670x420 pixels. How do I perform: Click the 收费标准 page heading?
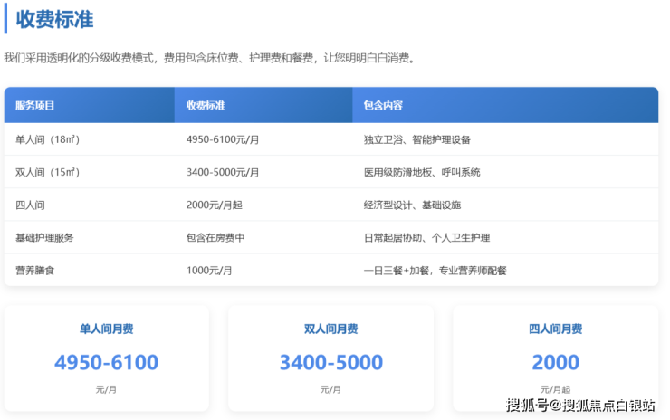click(x=55, y=19)
